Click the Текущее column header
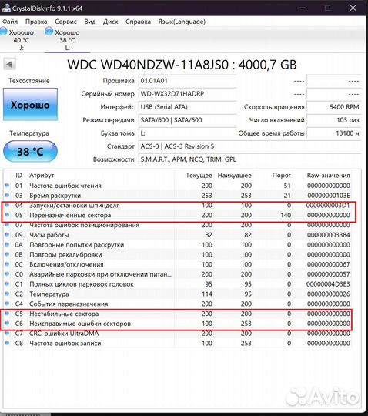Screen dimensions: 368x416 tap(199, 176)
